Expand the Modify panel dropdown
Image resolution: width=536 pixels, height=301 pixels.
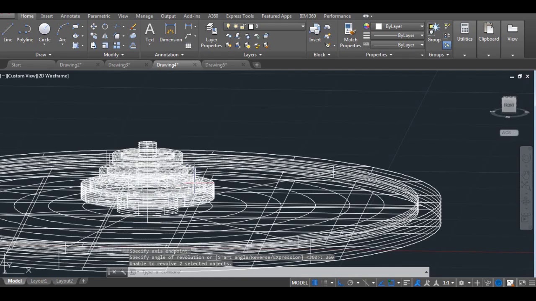coord(113,55)
